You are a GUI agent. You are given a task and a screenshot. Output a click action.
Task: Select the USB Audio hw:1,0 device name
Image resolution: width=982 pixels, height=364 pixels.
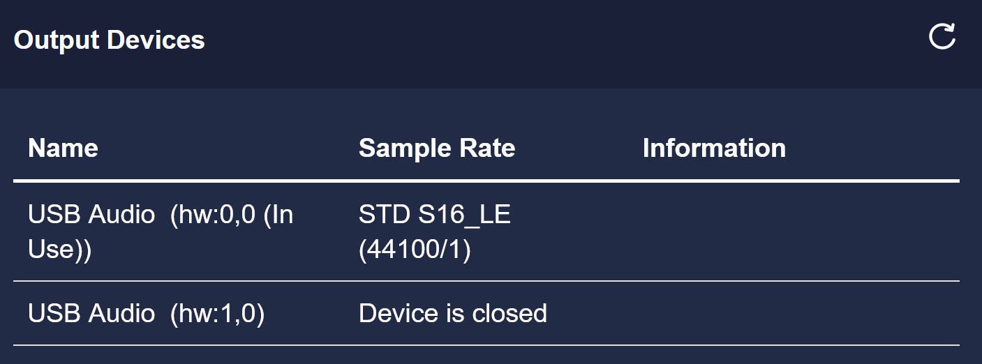146,313
